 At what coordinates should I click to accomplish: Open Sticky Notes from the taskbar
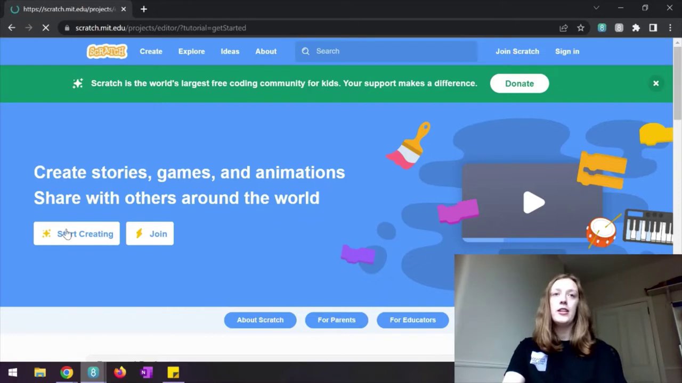point(173,372)
